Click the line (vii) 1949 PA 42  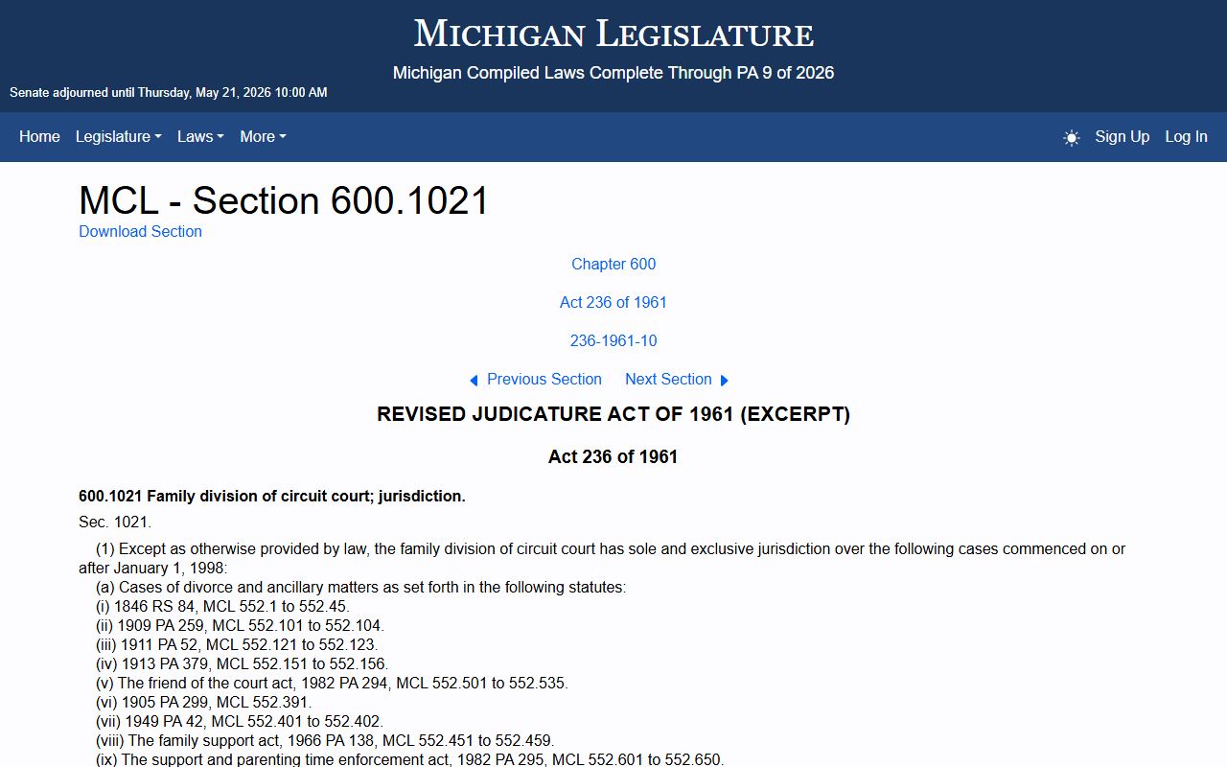tap(240, 722)
